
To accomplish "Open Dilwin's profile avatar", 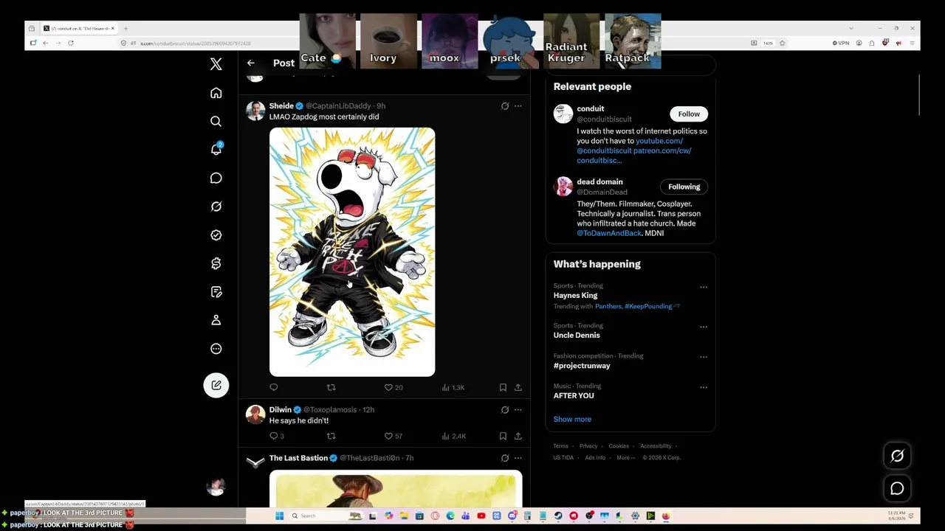I will [255, 414].
